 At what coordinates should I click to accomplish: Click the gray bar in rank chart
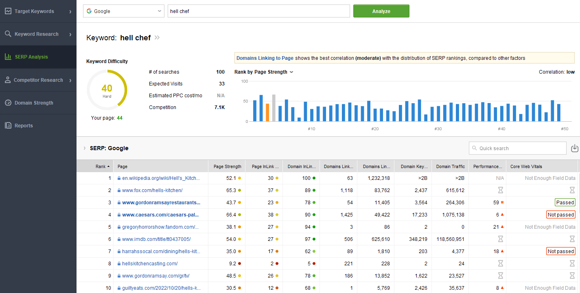coord(274,108)
